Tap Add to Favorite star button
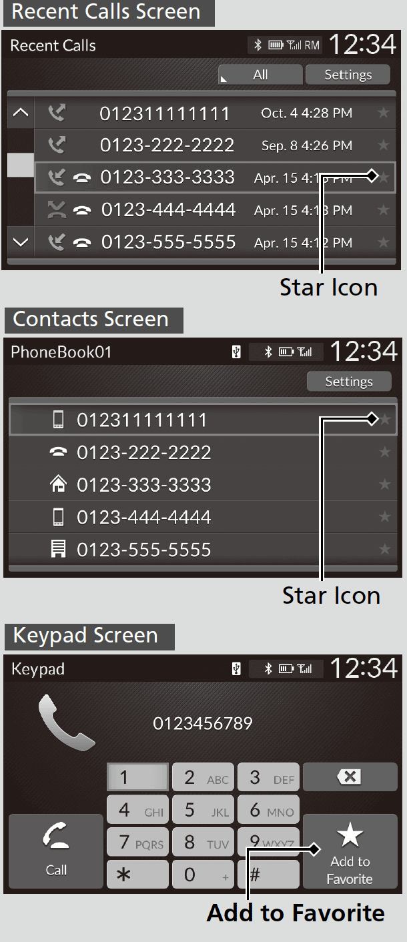The image size is (407, 942). (x=350, y=851)
